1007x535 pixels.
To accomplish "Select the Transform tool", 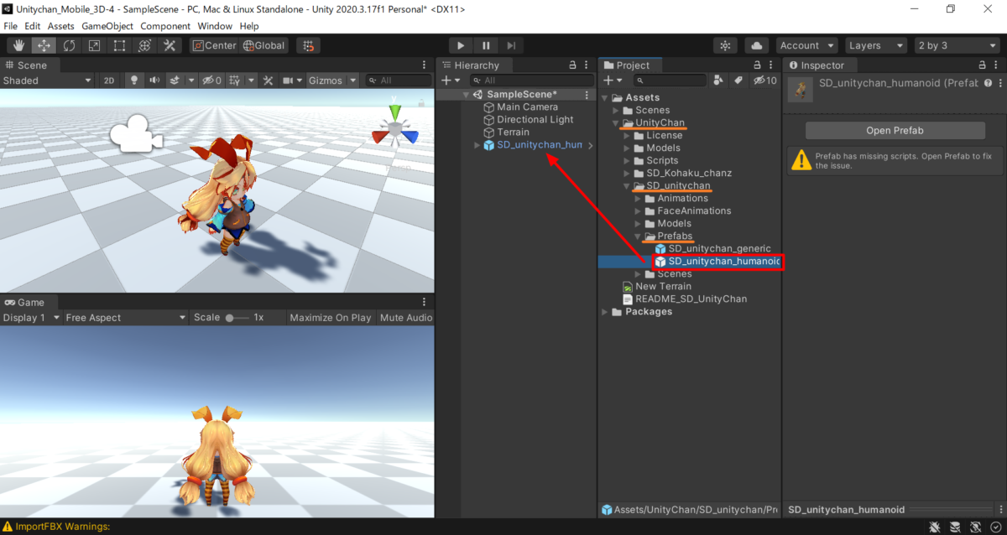I will click(144, 45).
